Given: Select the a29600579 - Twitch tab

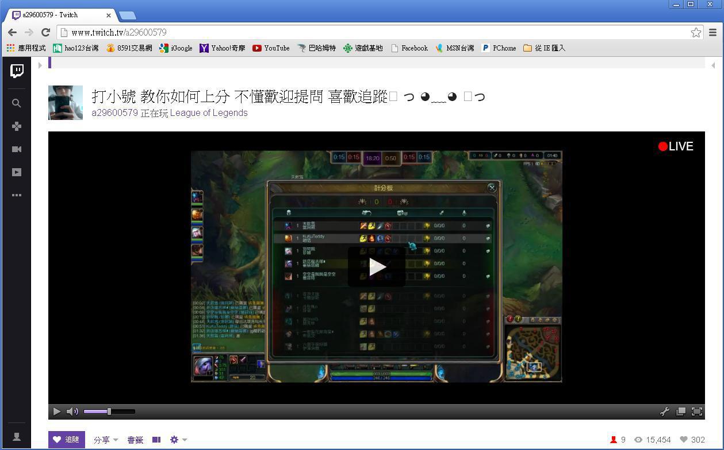Looking at the screenshot, I should [x=60, y=15].
